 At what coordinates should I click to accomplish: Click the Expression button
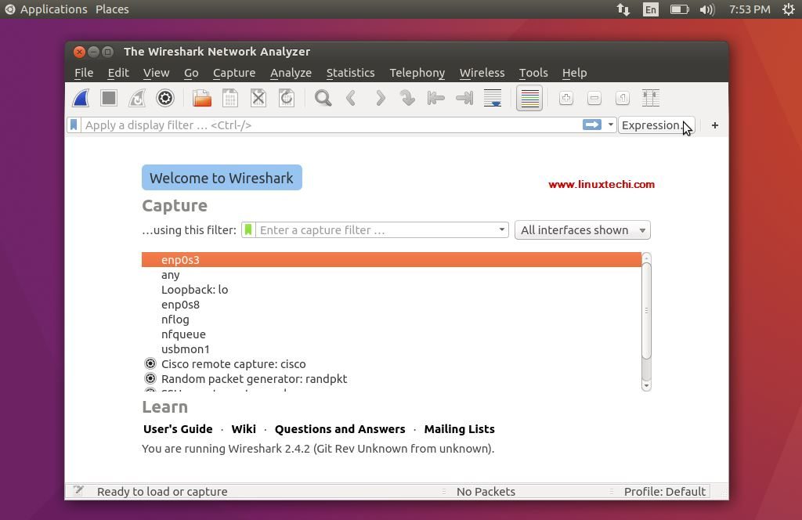[x=652, y=125]
